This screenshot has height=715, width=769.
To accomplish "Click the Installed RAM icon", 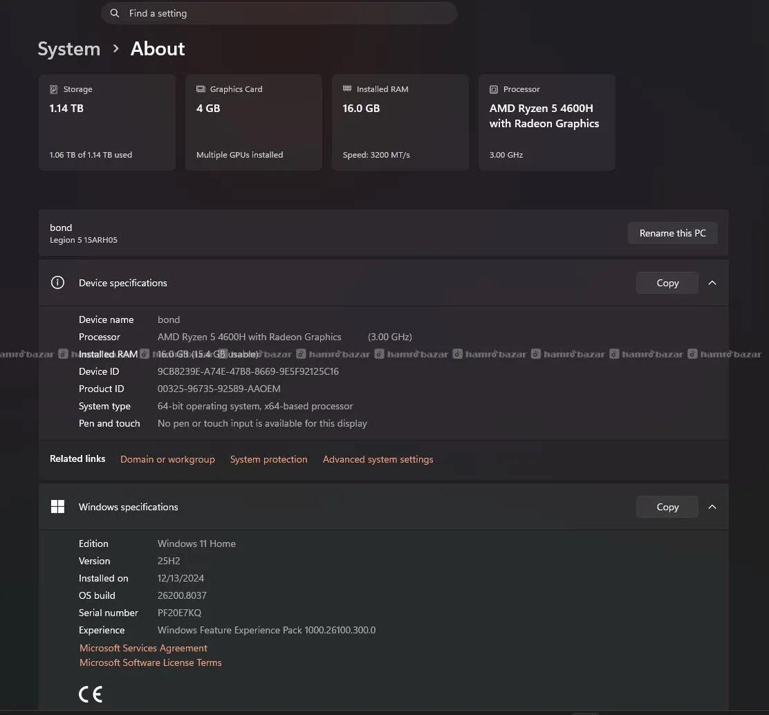I will click(347, 89).
